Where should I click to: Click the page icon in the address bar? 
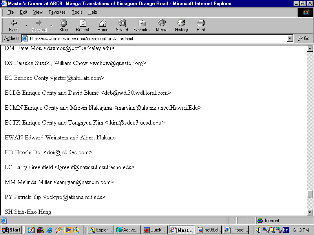click(25, 38)
